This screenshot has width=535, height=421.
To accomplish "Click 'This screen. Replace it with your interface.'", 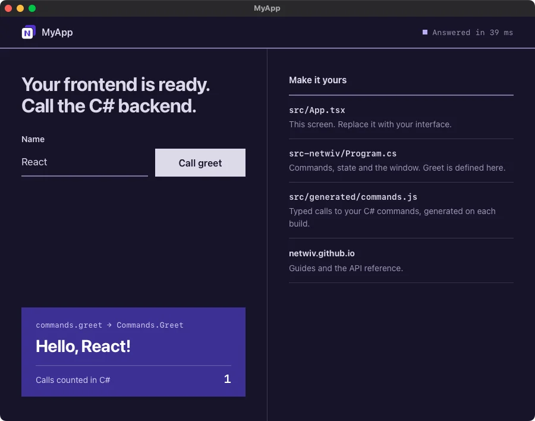I will point(370,124).
